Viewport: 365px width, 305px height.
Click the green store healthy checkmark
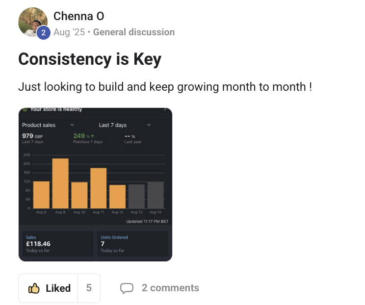point(25,110)
